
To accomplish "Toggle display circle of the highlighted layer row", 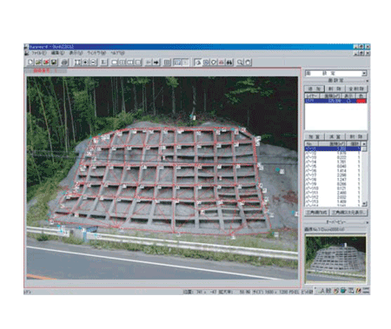I will tap(348, 101).
